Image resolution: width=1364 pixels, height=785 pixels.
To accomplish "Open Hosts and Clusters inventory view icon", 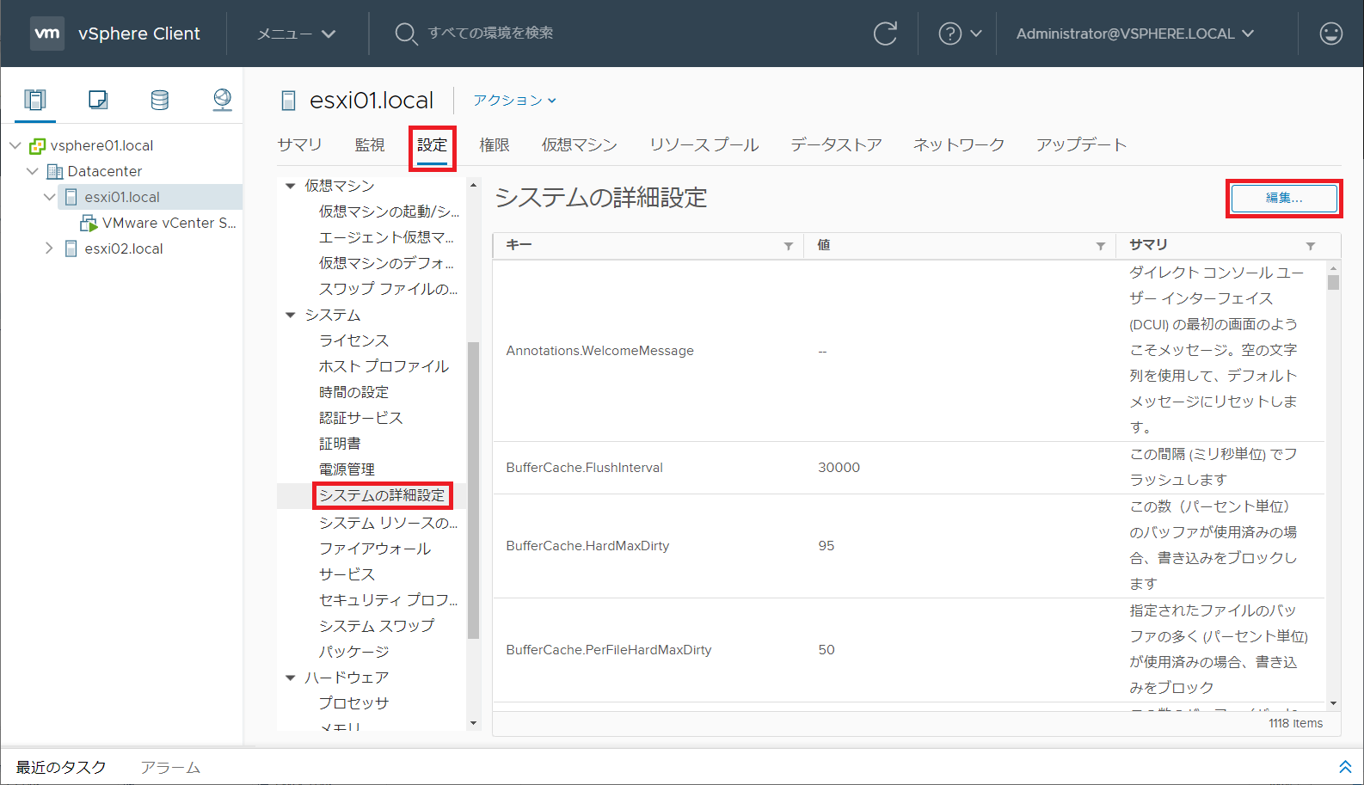I will 35,100.
